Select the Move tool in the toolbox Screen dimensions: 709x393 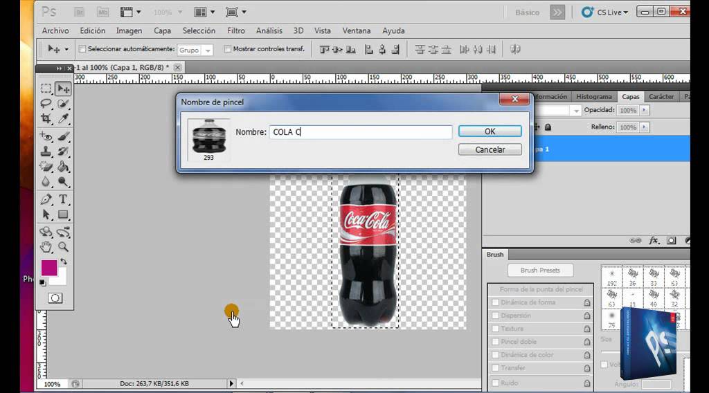[63, 89]
